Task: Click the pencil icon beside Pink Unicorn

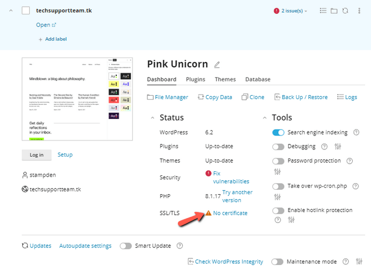Action: 217,65
